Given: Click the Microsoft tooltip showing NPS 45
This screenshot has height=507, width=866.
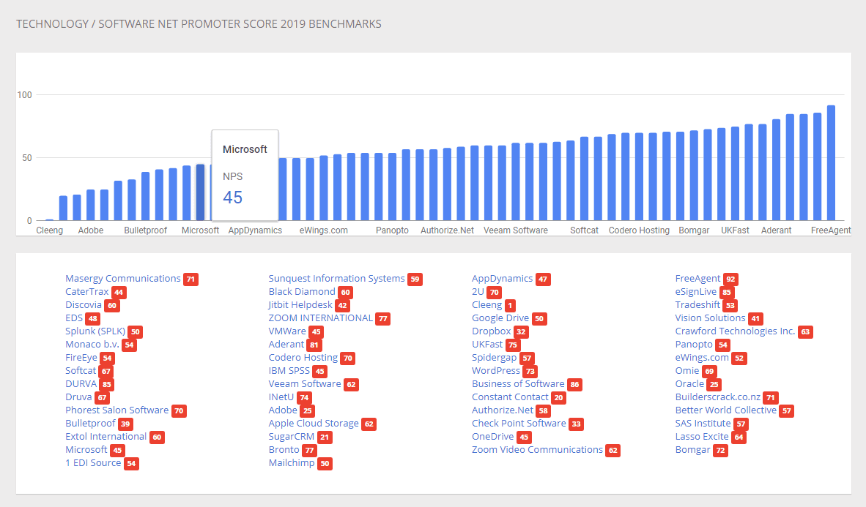Looking at the screenshot, I should point(245,175).
